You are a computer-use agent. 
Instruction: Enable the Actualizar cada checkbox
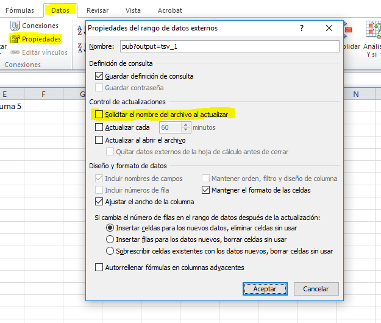pos(99,127)
